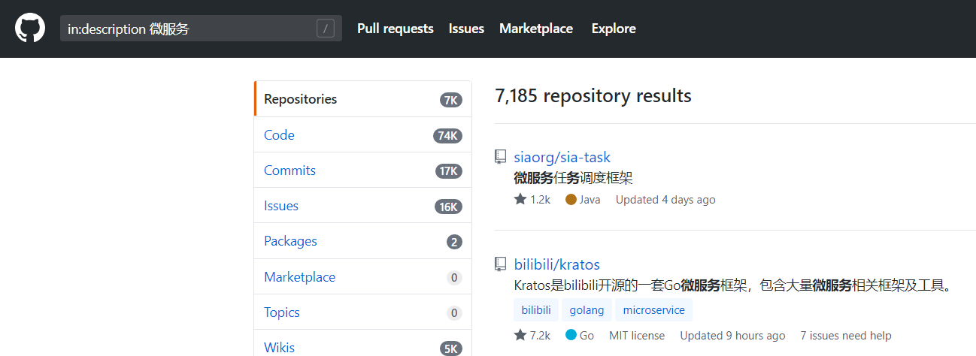976x356 pixels.
Task: Select Repositories filter in sidebar
Action: point(363,99)
